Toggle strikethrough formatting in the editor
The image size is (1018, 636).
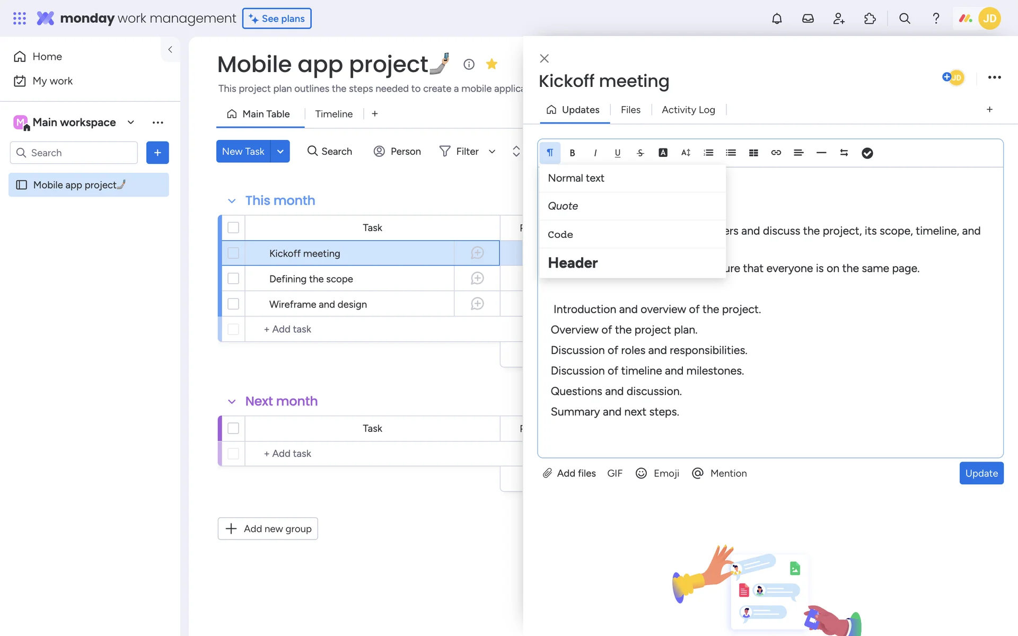coord(640,153)
